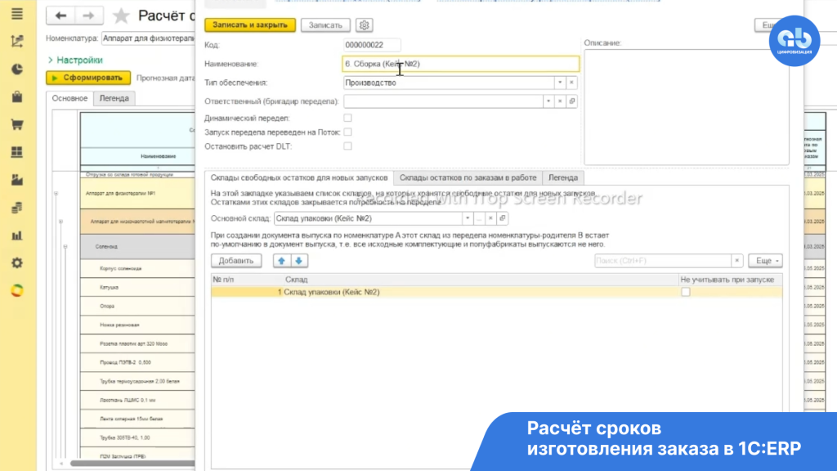Screen dimensions: 837x471
Task: Open the Ответственный record with open icon
Action: pyautogui.click(x=571, y=101)
